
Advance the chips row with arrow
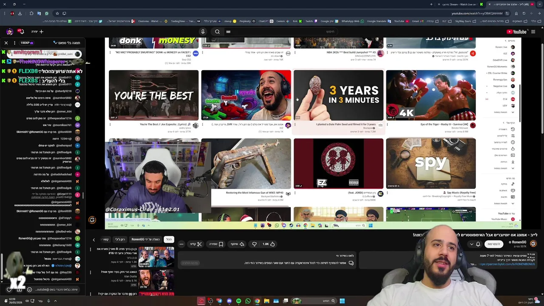(x=94, y=240)
